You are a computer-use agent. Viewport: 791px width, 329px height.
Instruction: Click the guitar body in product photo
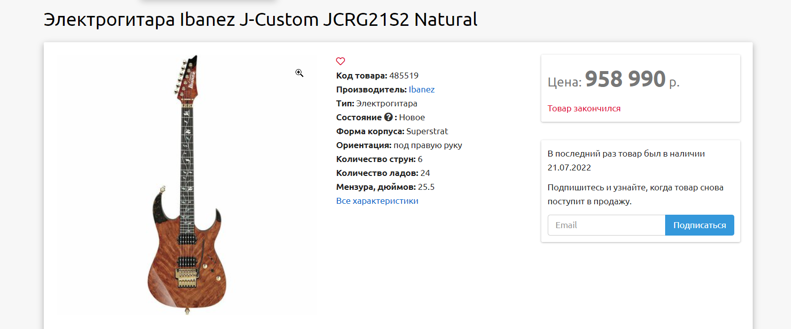(x=187, y=268)
